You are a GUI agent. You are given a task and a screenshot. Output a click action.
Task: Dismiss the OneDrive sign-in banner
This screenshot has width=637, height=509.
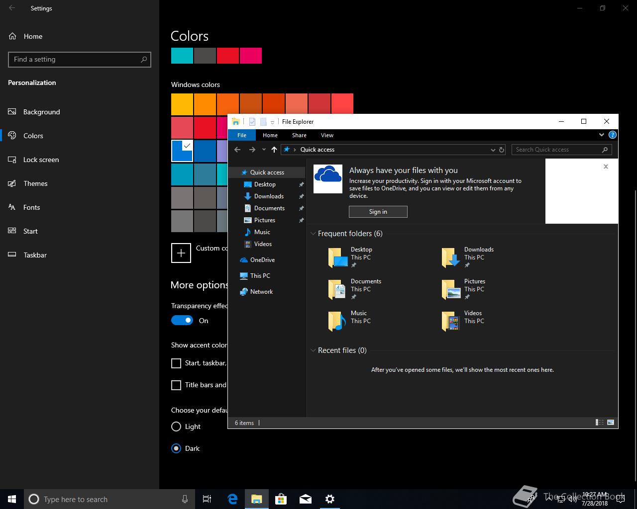(606, 167)
